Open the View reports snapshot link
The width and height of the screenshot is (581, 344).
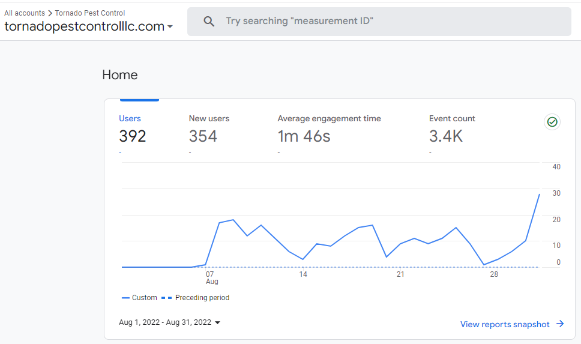[505, 324]
